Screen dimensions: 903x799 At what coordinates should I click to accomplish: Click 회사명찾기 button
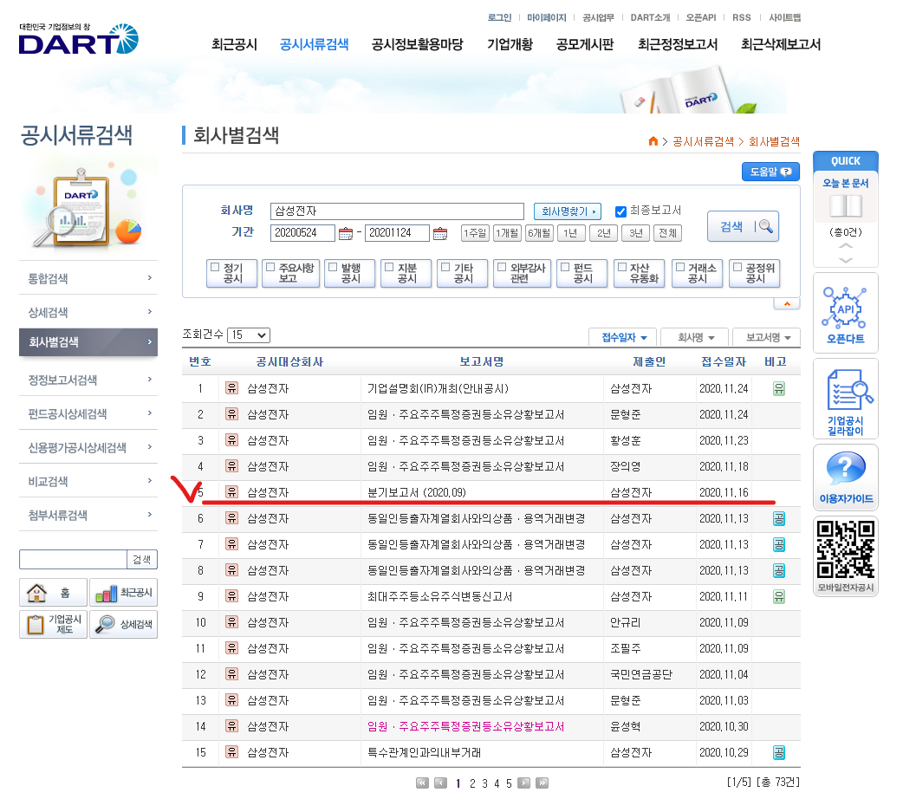[x=568, y=211]
